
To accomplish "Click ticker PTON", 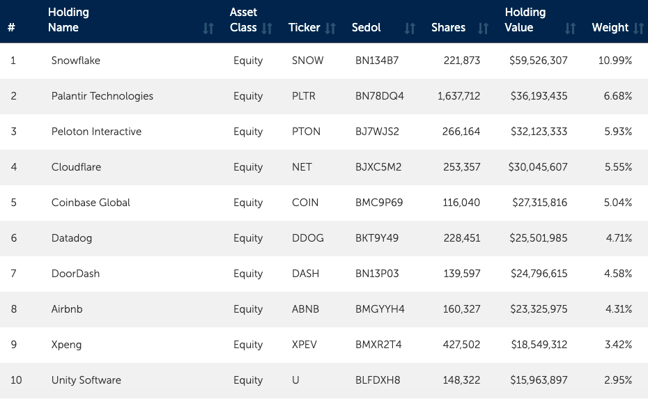I will click(306, 132).
